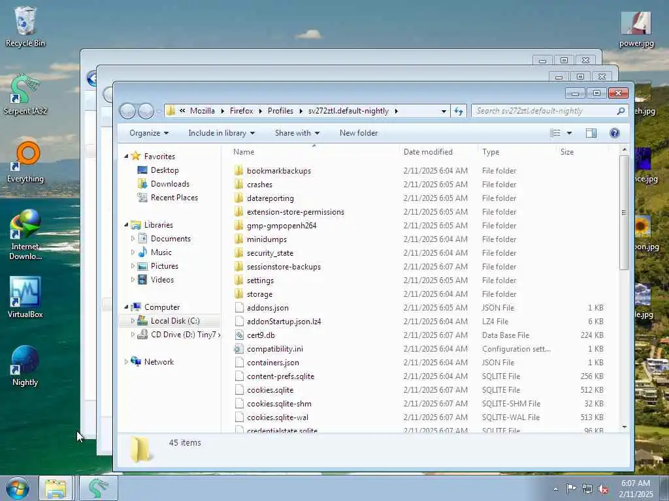Image resolution: width=669 pixels, height=501 pixels.
Task: Open the Everything search shortcut
Action: (x=25, y=162)
